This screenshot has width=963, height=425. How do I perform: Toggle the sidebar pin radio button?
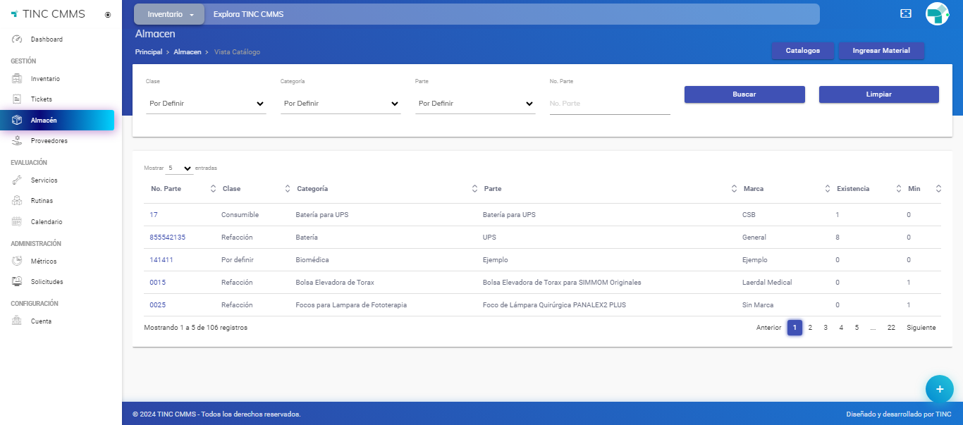pos(107,15)
